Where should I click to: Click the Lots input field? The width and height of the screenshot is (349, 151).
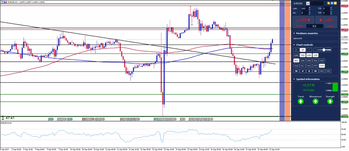pos(305,8)
